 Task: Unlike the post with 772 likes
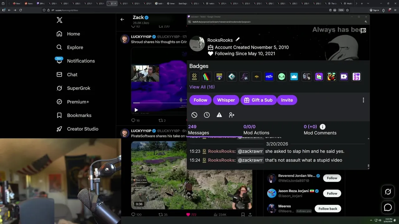point(191,214)
